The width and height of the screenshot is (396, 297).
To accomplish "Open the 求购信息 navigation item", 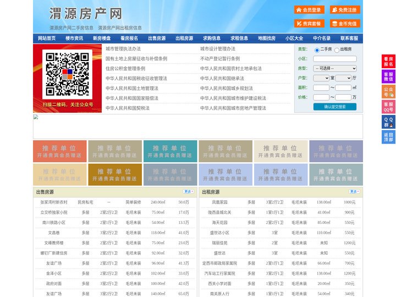I will (x=212, y=38).
